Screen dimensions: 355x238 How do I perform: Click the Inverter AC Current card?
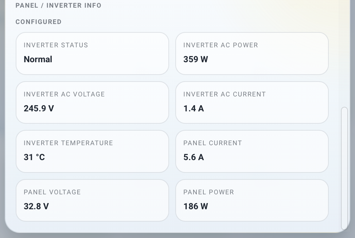(252, 103)
